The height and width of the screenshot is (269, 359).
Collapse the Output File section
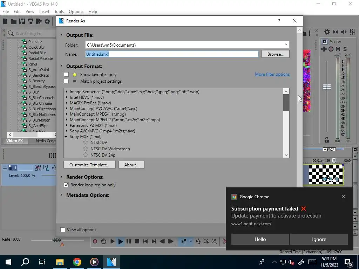(x=61, y=35)
